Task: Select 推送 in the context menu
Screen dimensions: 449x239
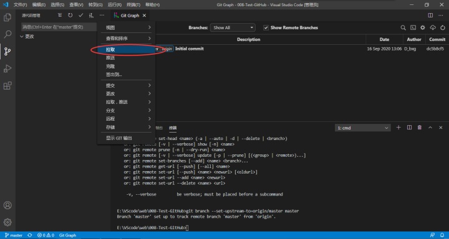Action: pos(126,58)
